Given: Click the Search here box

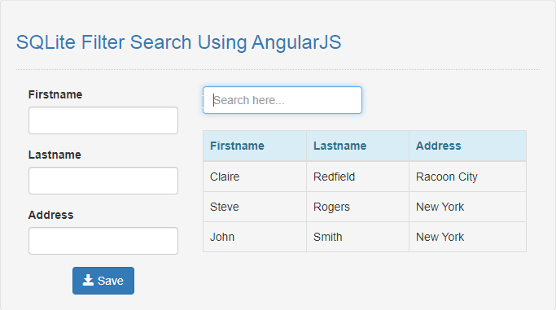Looking at the screenshot, I should (282, 100).
